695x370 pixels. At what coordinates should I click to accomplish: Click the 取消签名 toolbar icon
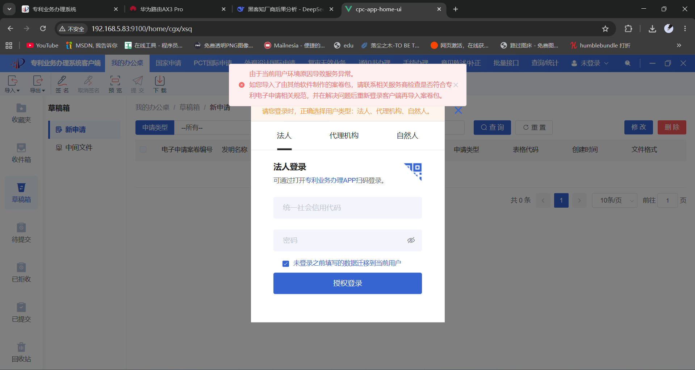point(88,84)
